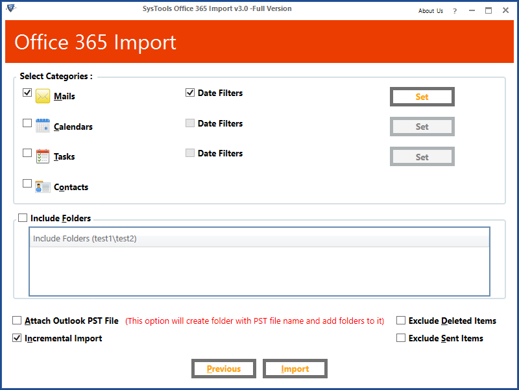
Task: Click the SysTools logo icon in title bar
Action: point(11,8)
